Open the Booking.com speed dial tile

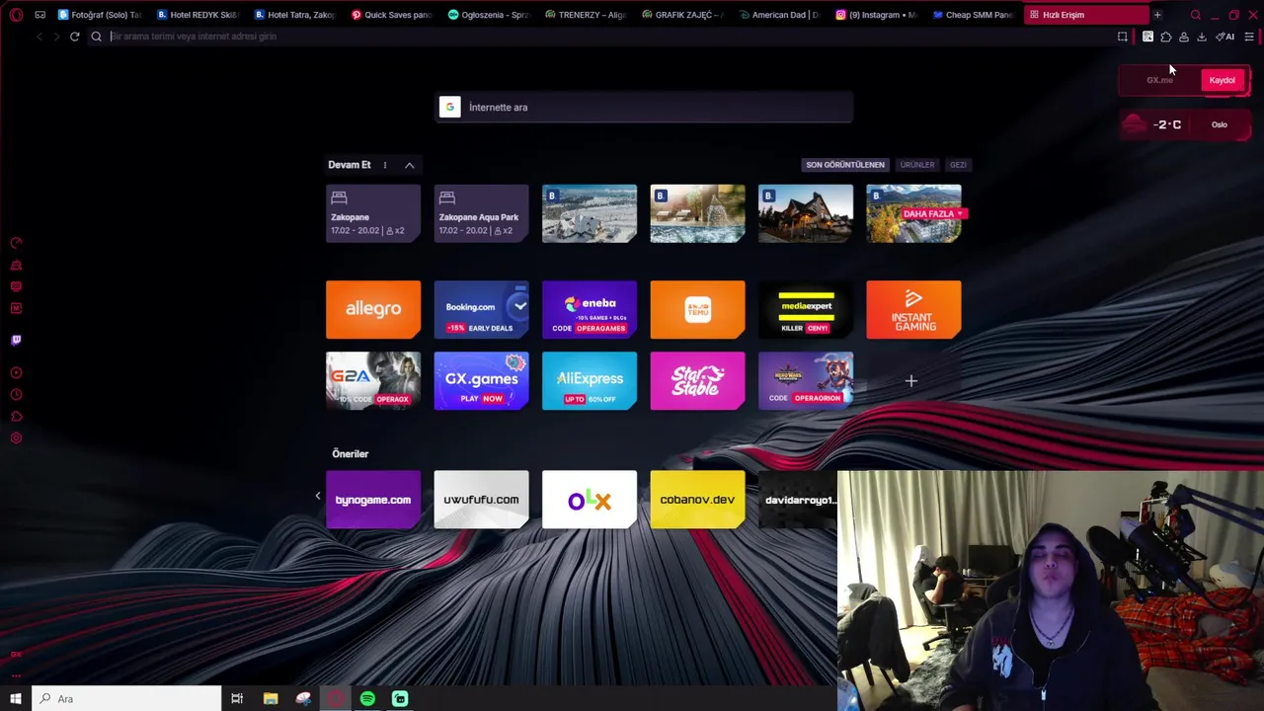481,309
